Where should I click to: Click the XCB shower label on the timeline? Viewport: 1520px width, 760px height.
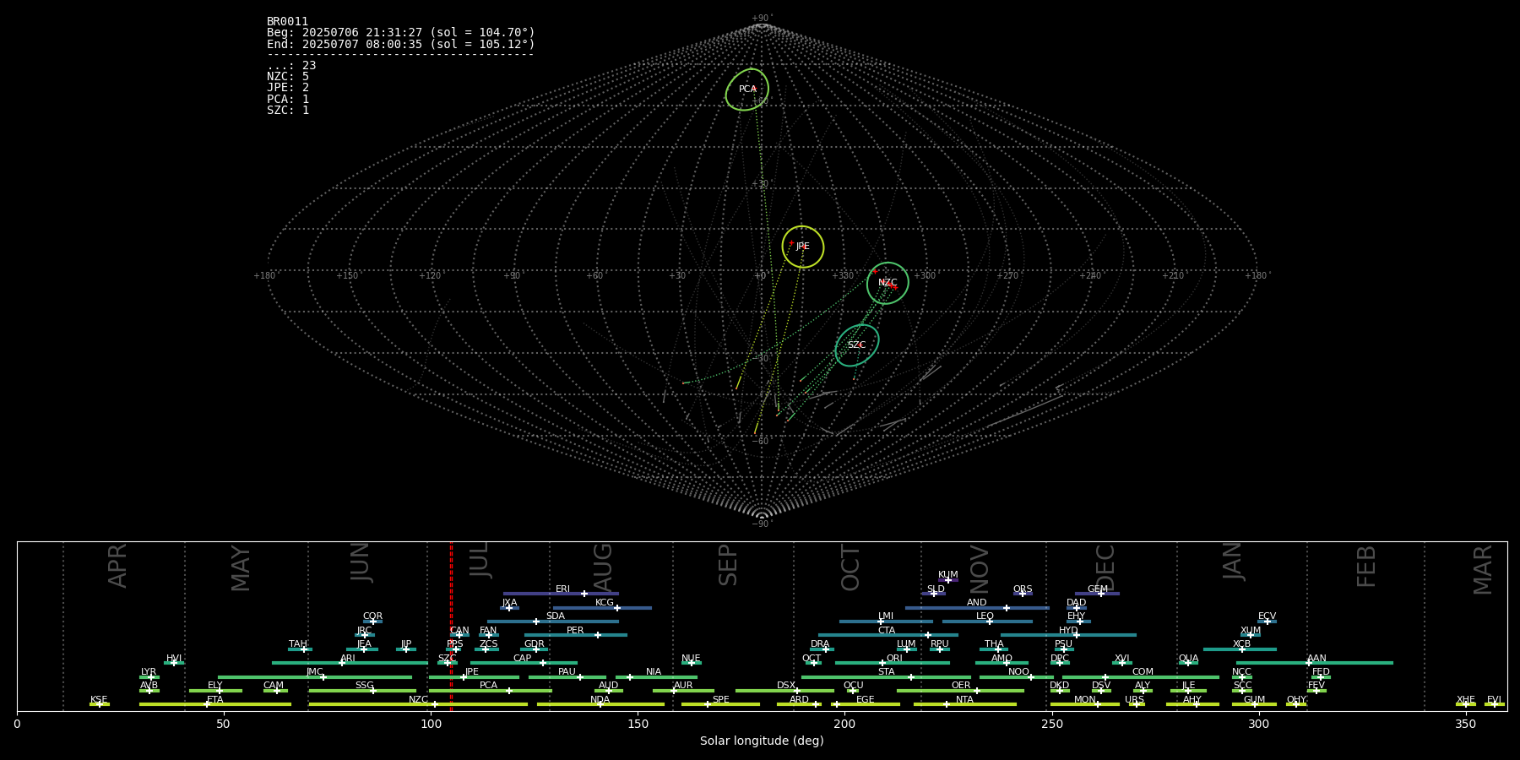point(1241,644)
